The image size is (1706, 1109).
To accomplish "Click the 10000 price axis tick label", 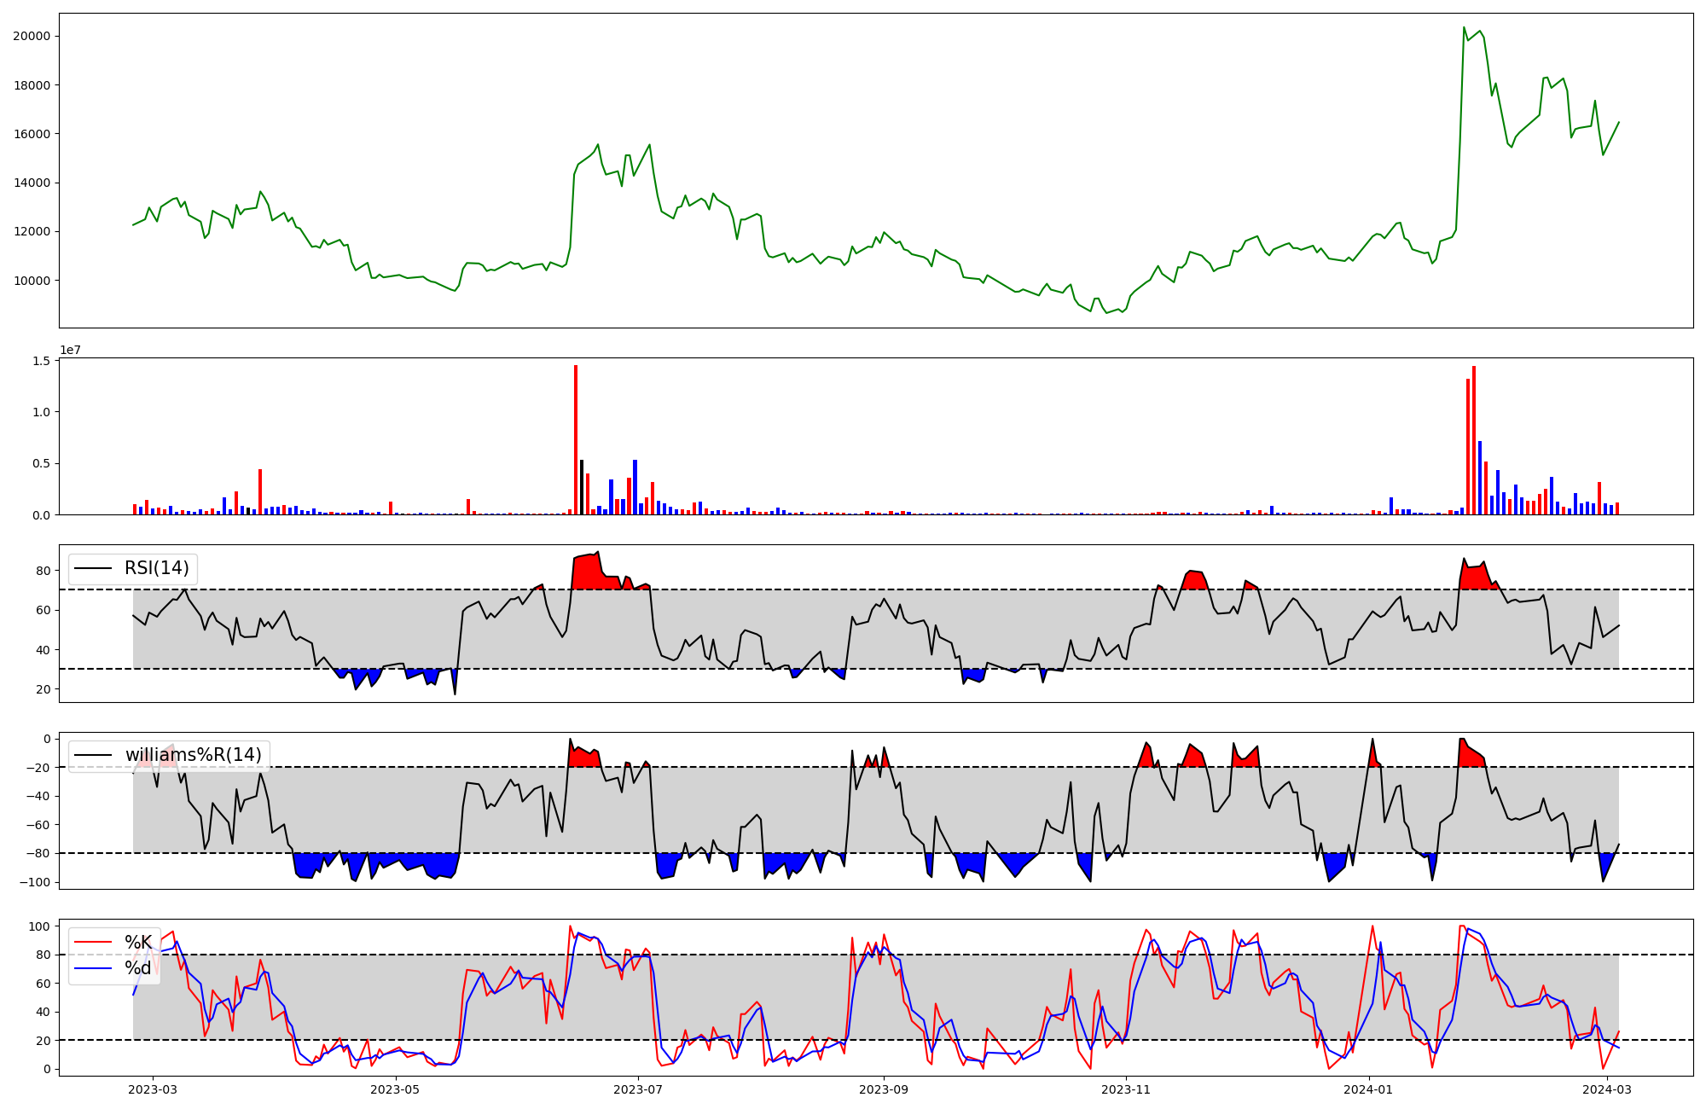I will click(32, 281).
